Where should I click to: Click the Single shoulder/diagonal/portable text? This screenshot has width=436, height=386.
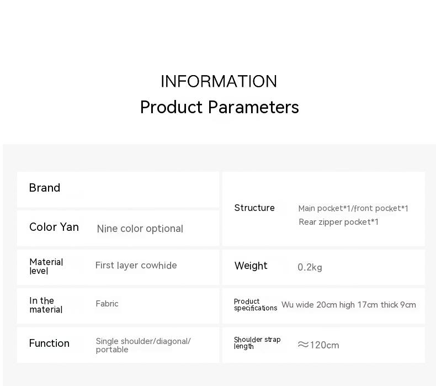point(143,345)
